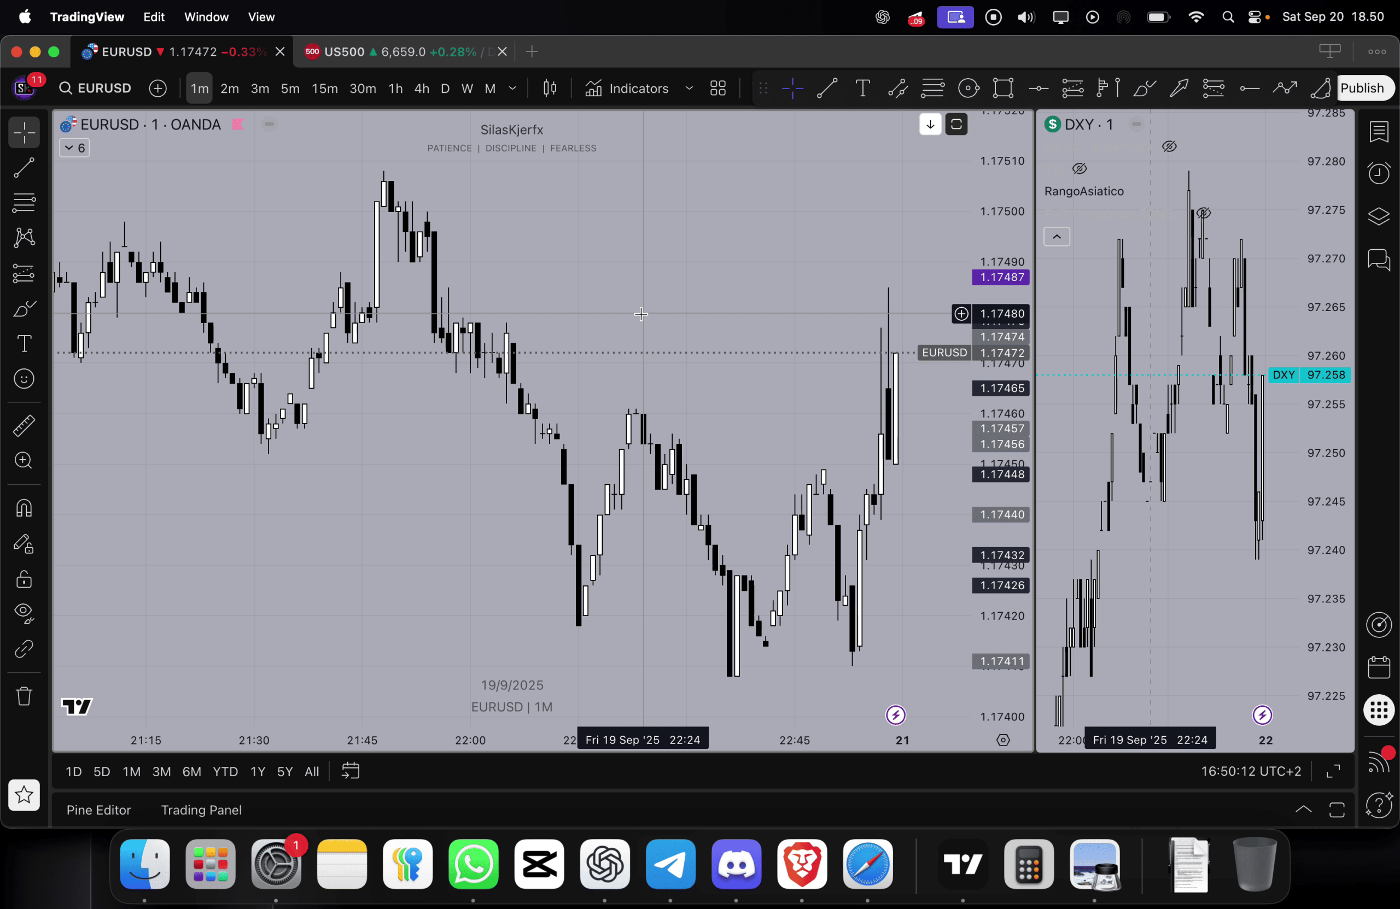This screenshot has height=909, width=1400.
Task: Open the chart style candles selector
Action: pos(550,88)
